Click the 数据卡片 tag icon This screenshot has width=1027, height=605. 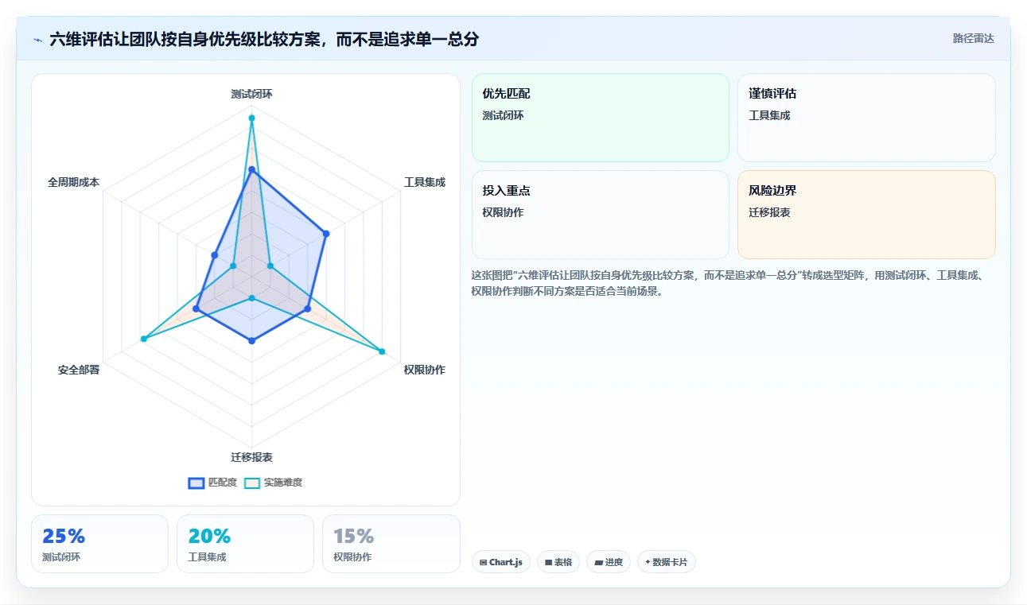pos(648,562)
